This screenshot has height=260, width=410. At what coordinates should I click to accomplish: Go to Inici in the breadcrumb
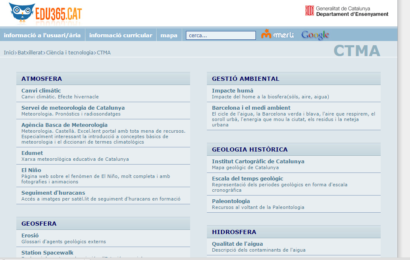click(9, 52)
